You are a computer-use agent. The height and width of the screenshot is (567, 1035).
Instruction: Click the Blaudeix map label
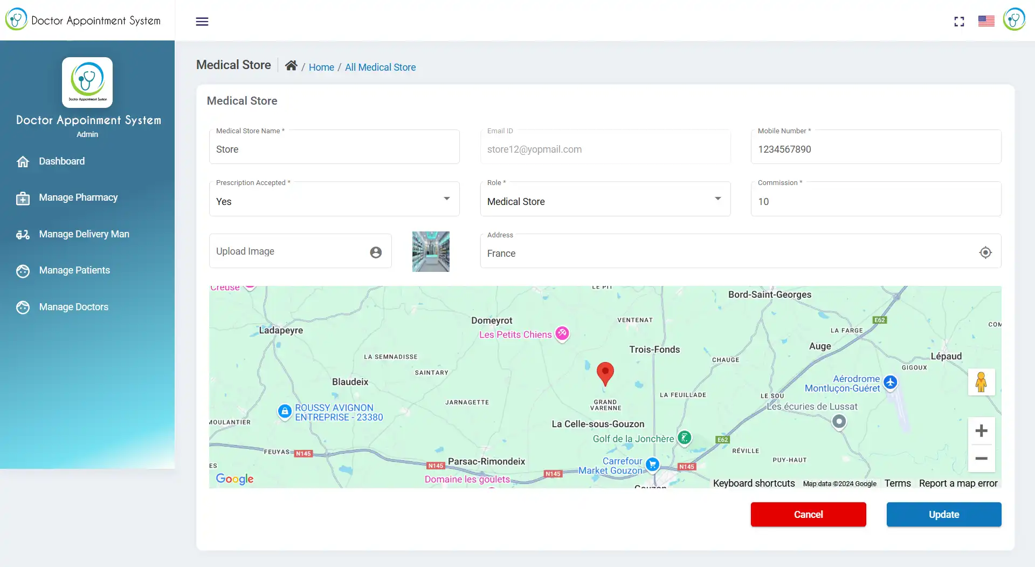tap(350, 382)
